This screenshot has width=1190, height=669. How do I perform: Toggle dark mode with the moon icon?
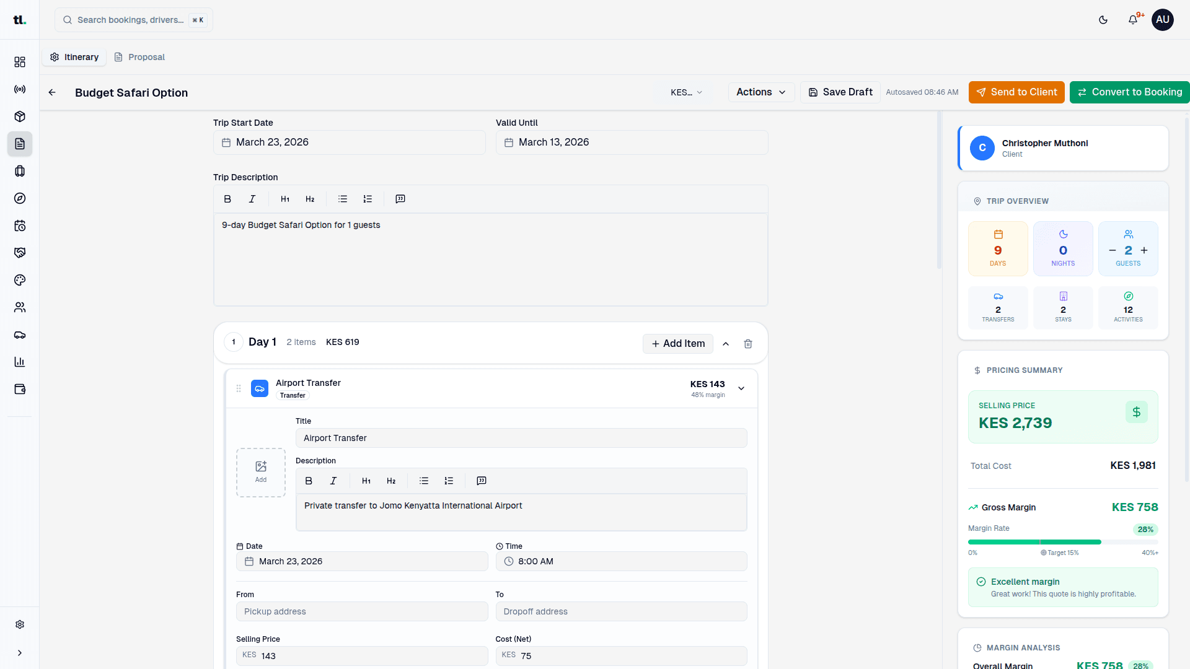point(1103,20)
